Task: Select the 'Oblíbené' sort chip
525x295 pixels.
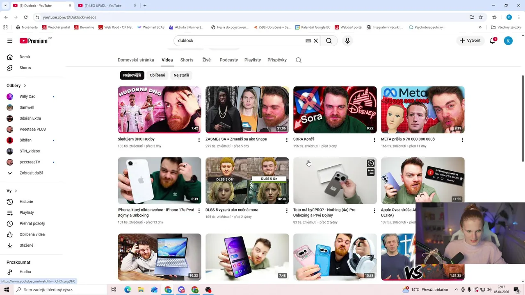Action: point(157,75)
